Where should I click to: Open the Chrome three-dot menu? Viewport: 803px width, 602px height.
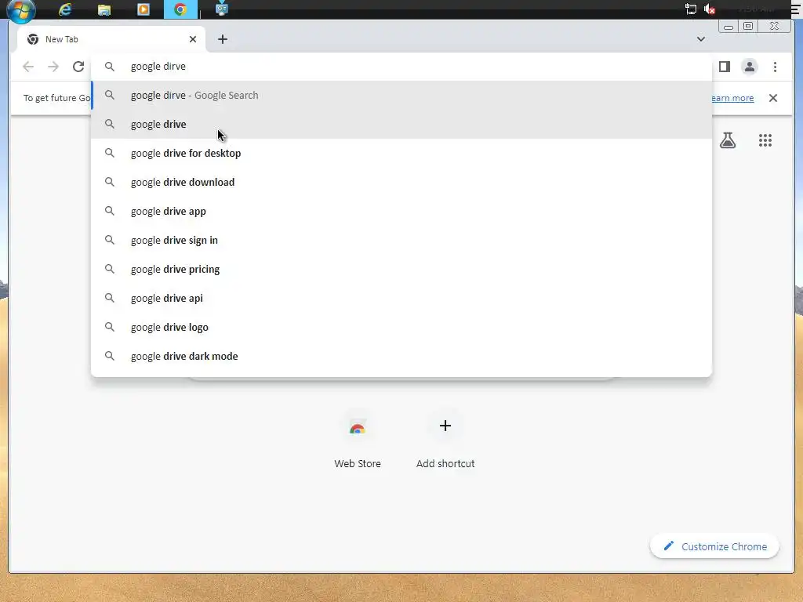pos(775,67)
